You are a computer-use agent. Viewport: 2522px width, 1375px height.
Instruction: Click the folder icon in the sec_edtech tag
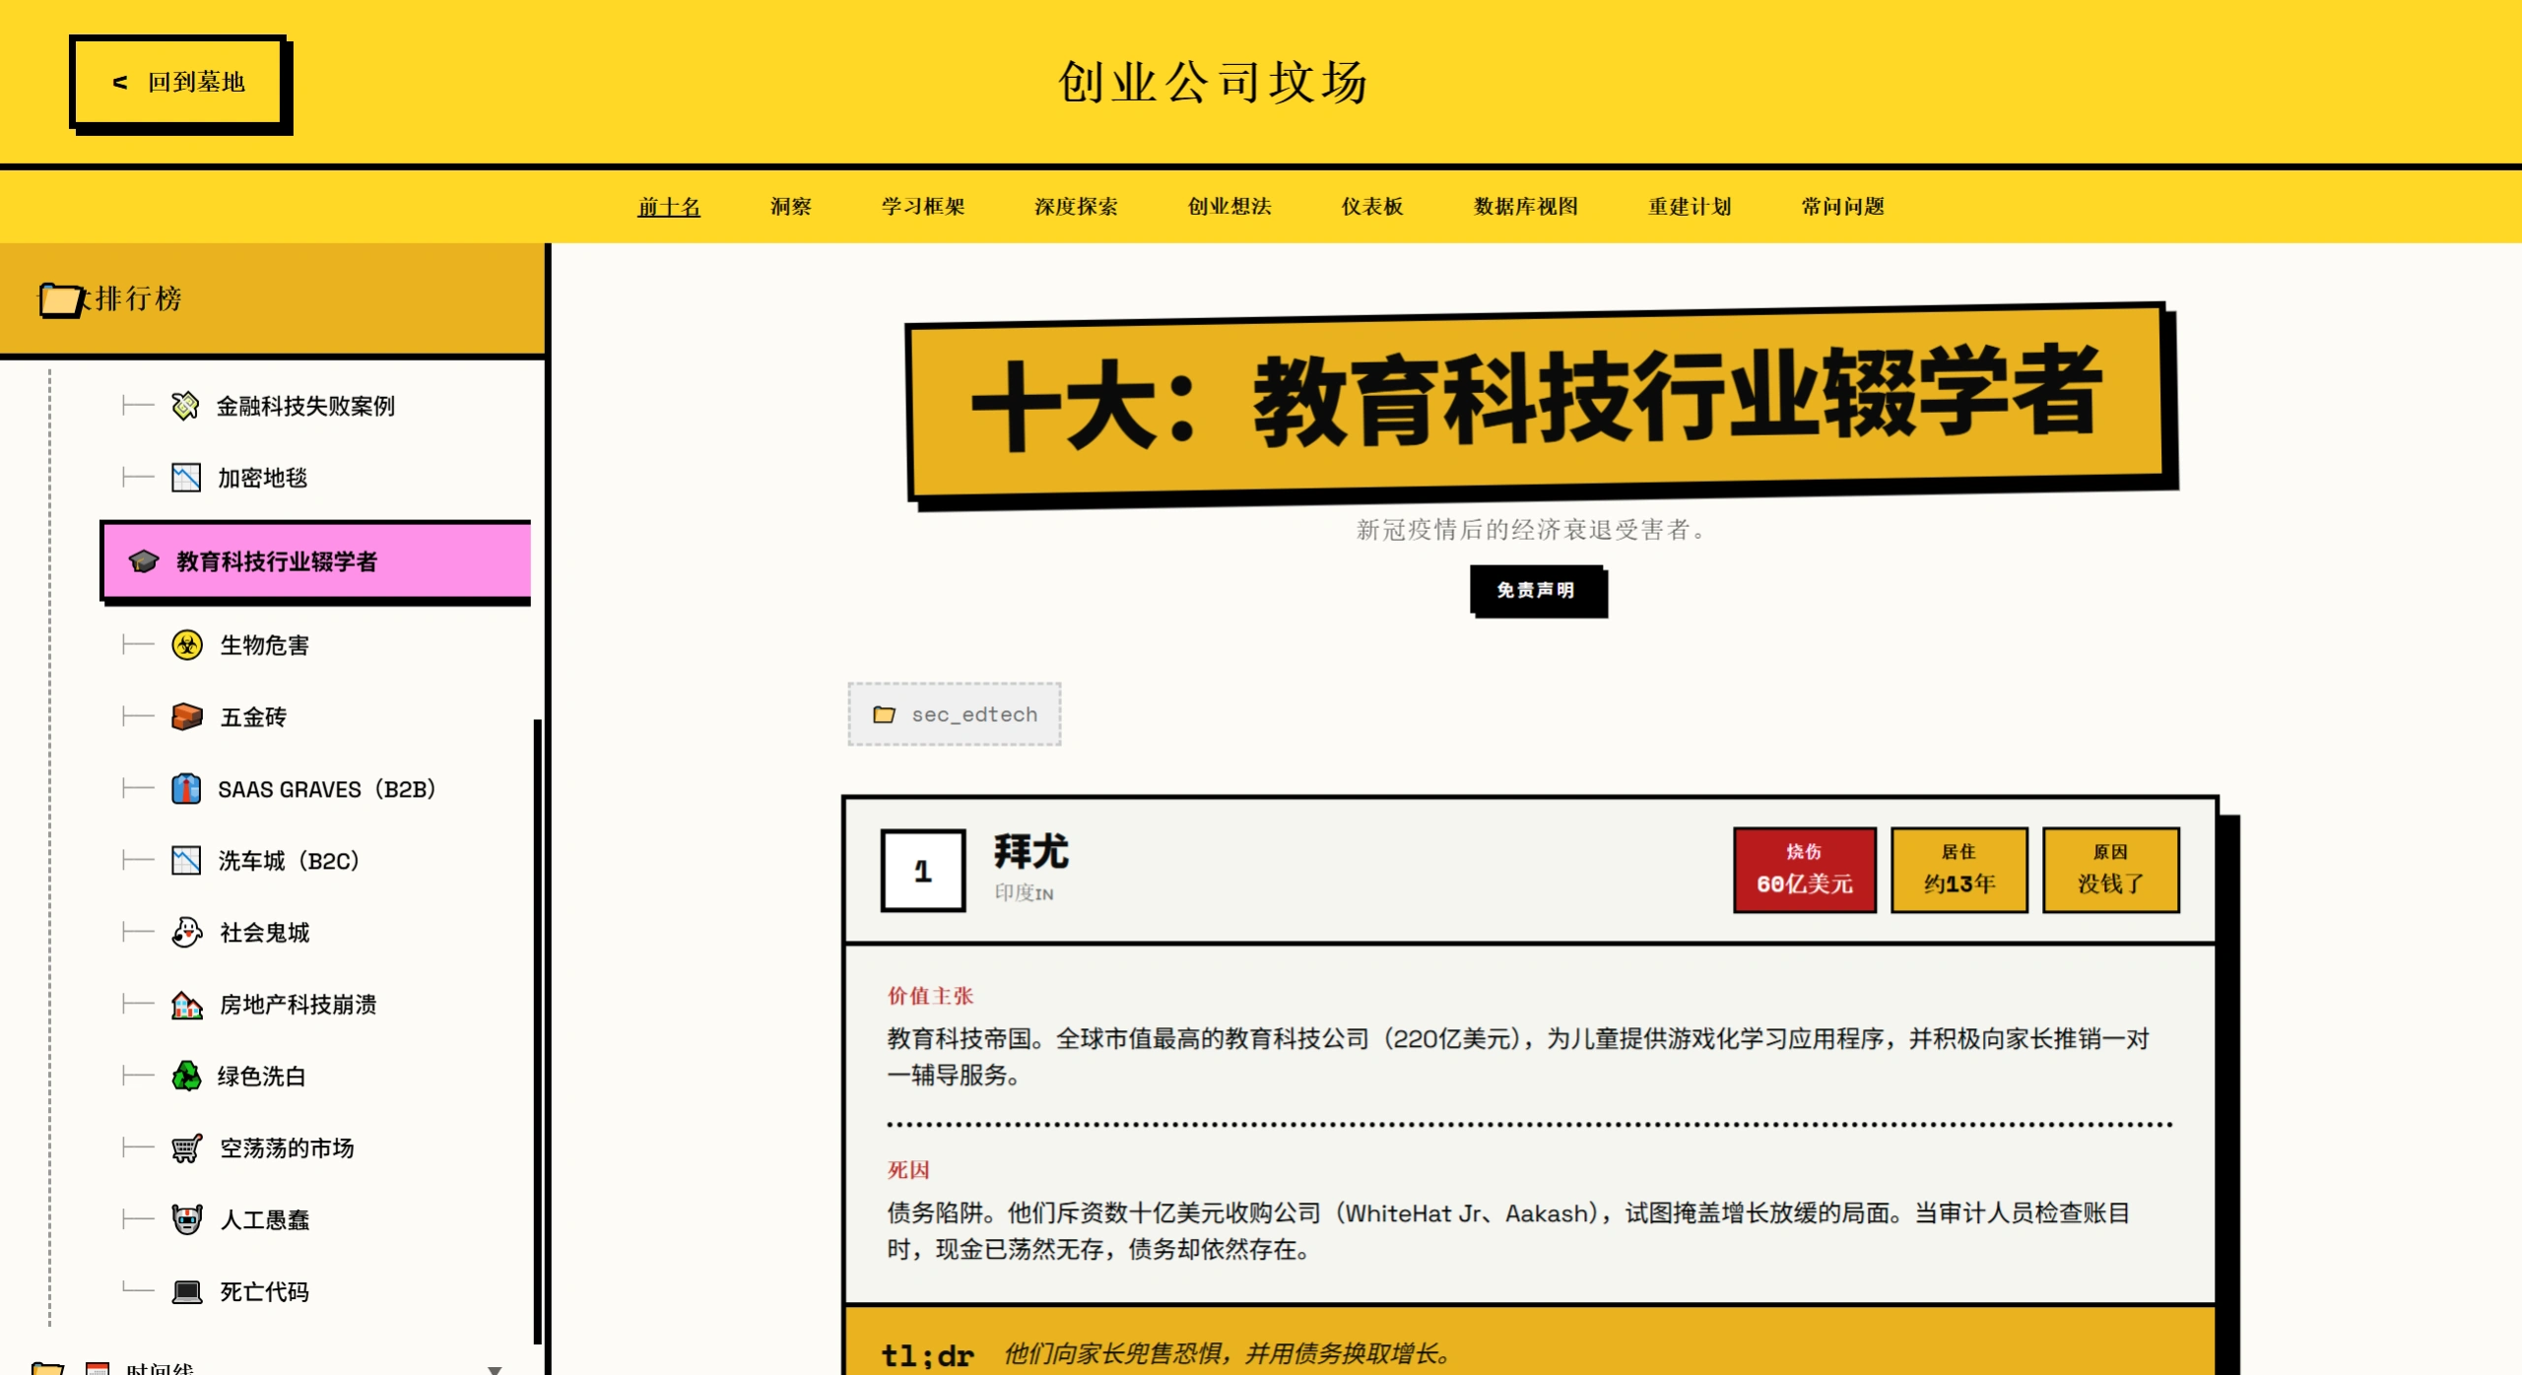[884, 714]
